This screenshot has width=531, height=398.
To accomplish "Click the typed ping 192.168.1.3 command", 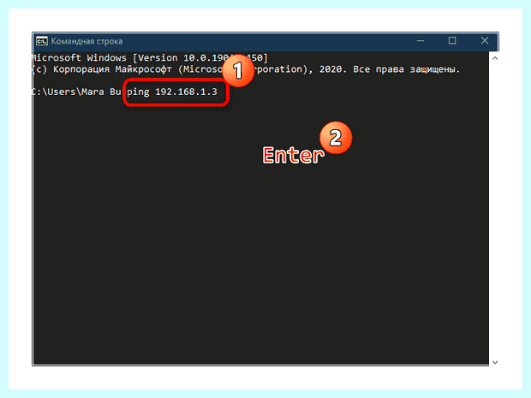I will [172, 92].
